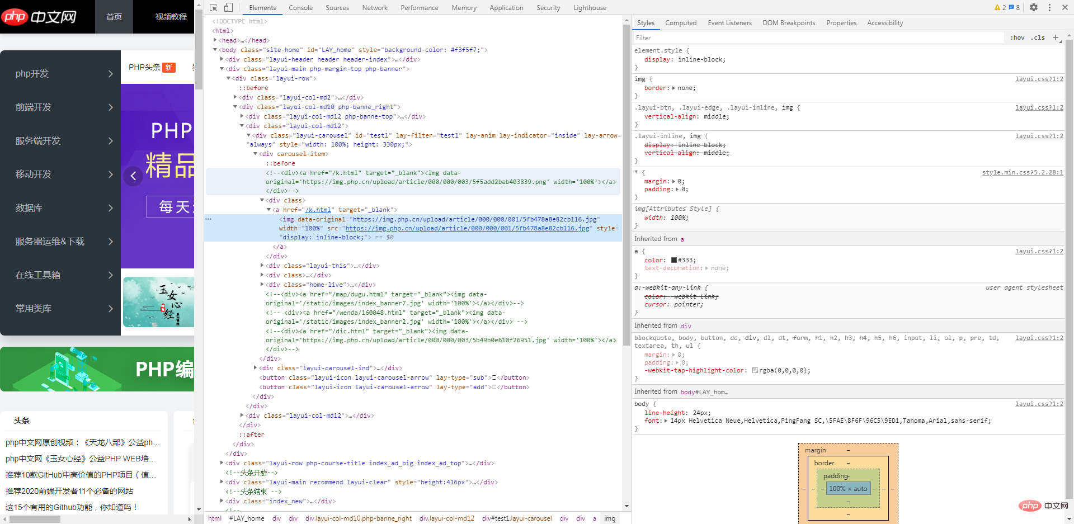The image size is (1074, 524).
Task: Click the #333 color swatch
Action: 674,260
